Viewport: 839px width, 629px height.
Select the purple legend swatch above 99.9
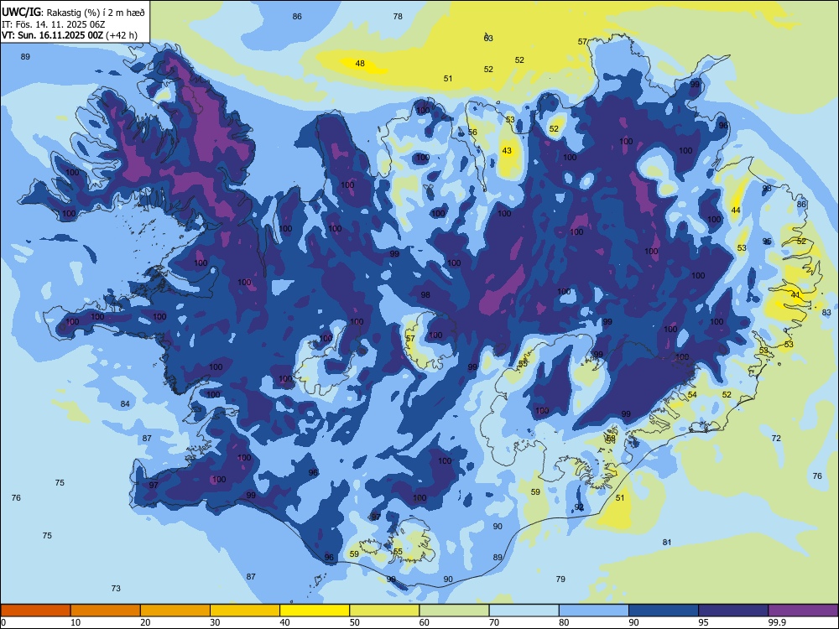(x=803, y=611)
